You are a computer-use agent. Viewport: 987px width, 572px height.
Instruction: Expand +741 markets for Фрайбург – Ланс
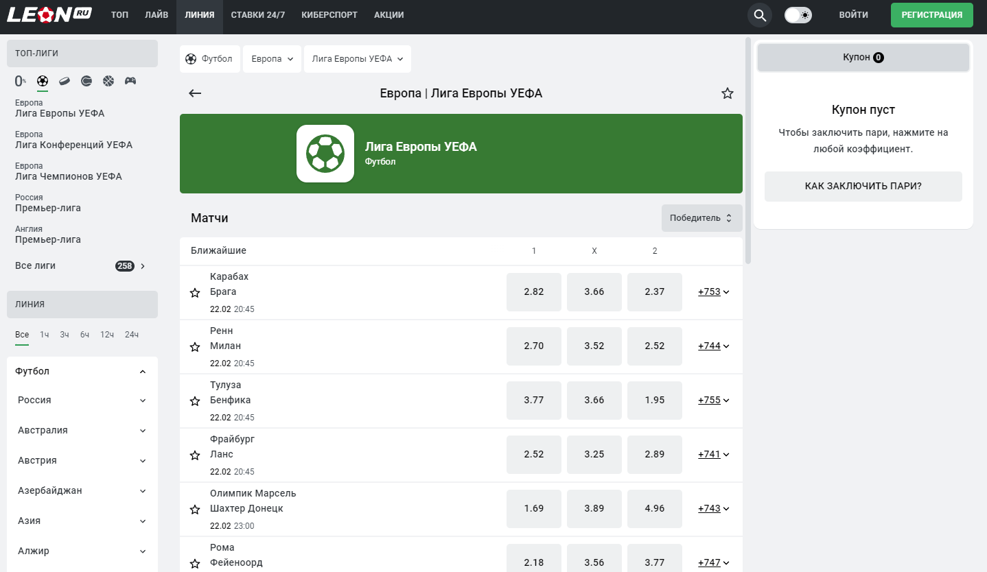[714, 454]
